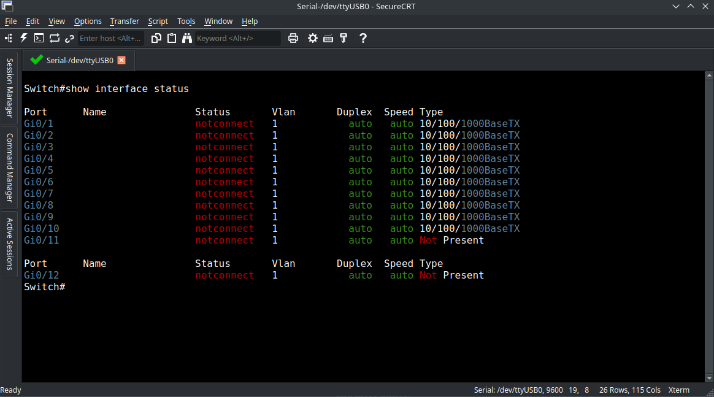Click the Keyword search field
Screen dimensions: 714x397
click(x=238, y=38)
